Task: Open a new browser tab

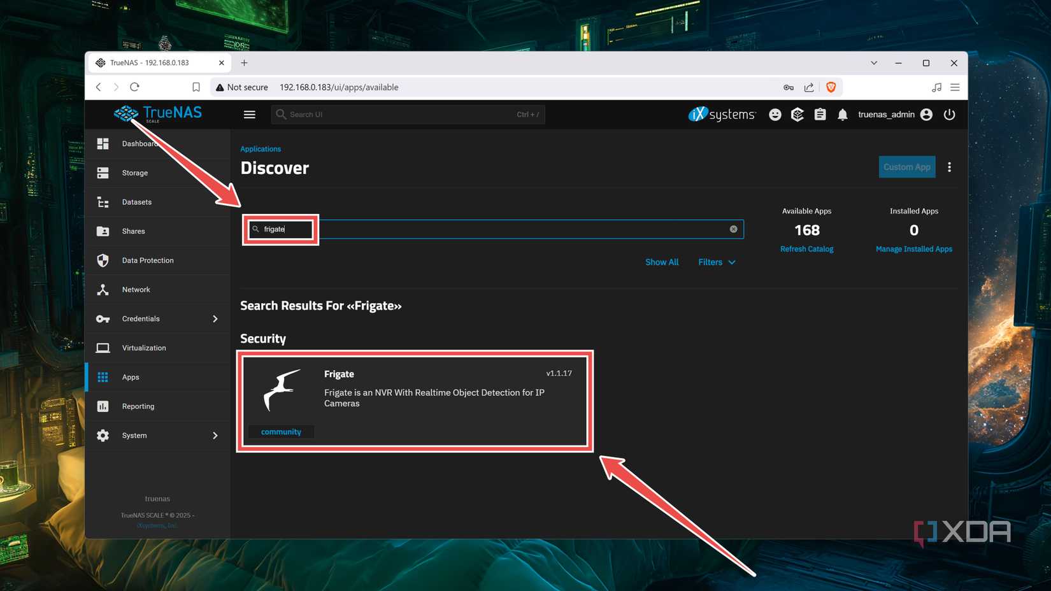Action: point(245,63)
